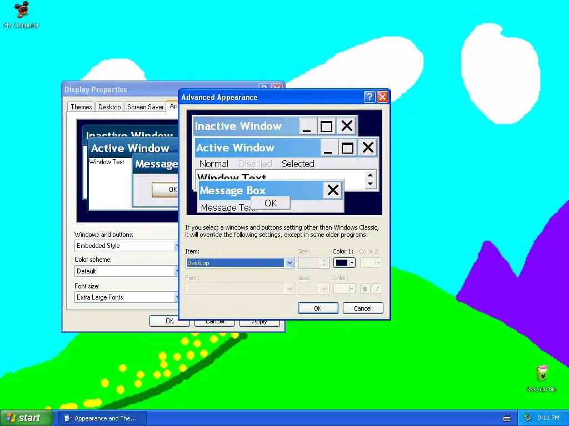The width and height of the screenshot is (569, 426).
Task: Click the tray icon next to the clock
Action: [528, 418]
